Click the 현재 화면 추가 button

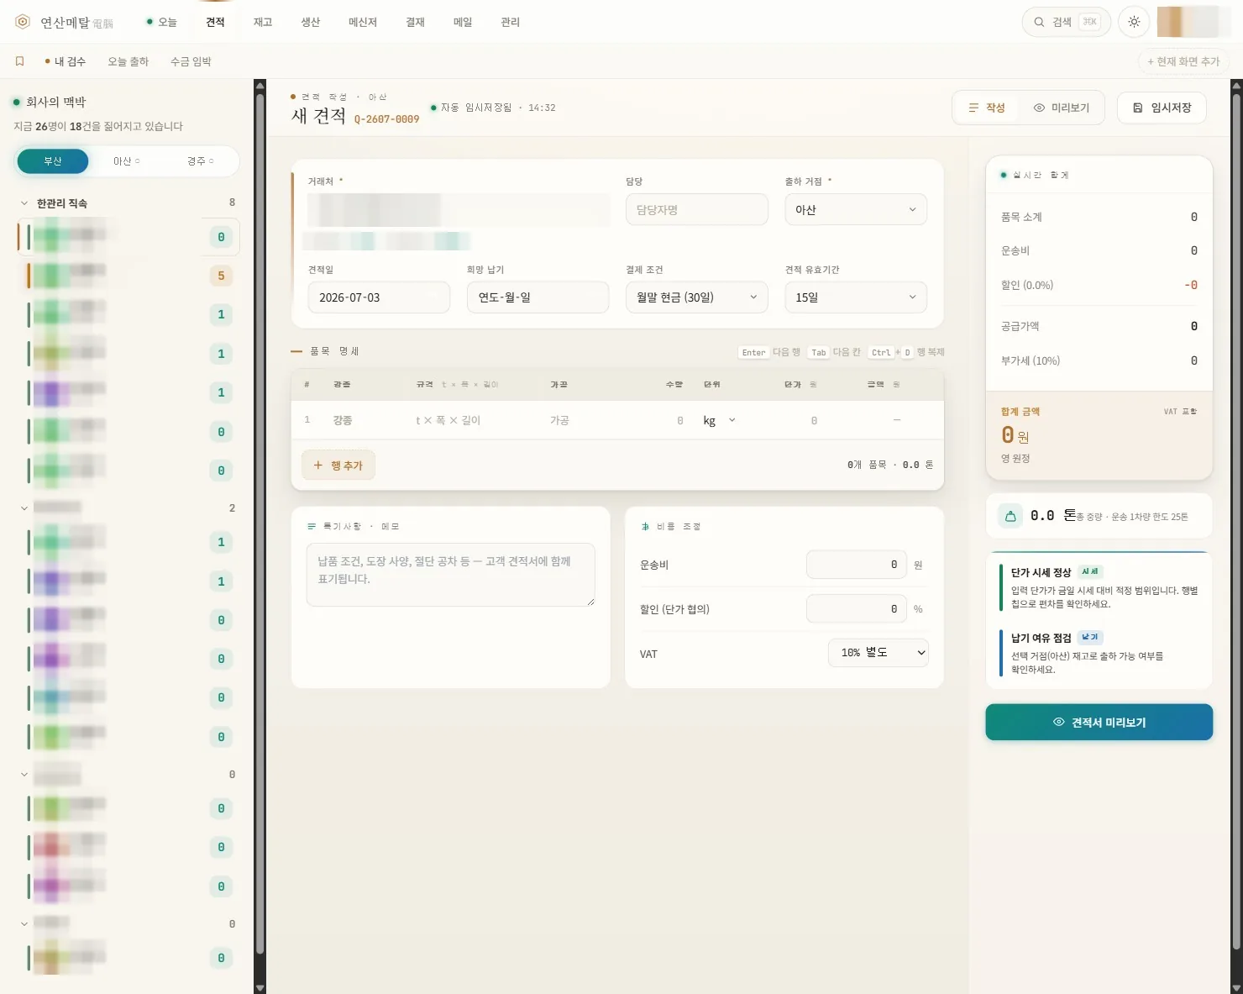click(1183, 61)
